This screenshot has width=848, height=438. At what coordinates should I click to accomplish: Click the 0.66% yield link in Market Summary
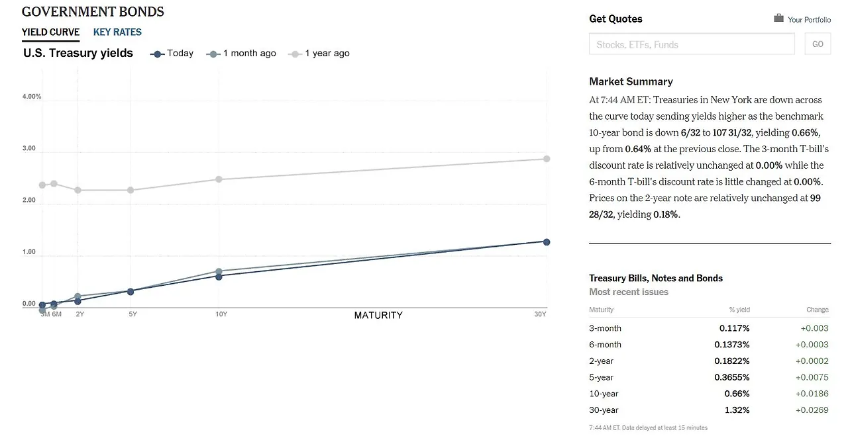(806, 132)
